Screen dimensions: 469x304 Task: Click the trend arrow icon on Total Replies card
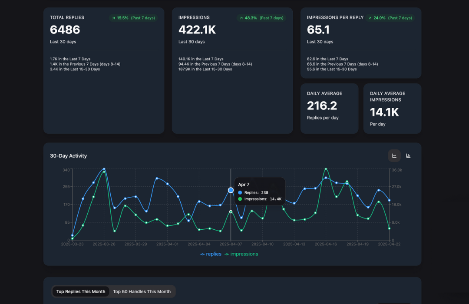tap(114, 18)
